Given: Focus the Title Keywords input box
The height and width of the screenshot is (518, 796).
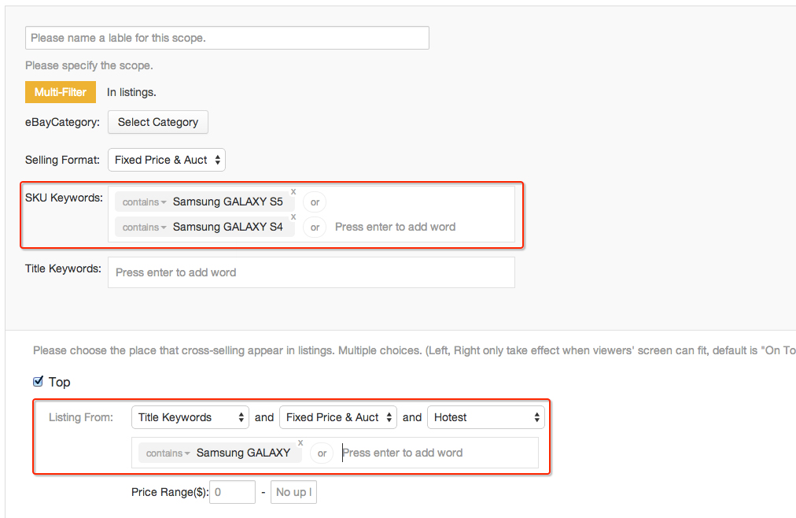Looking at the screenshot, I should click(311, 272).
